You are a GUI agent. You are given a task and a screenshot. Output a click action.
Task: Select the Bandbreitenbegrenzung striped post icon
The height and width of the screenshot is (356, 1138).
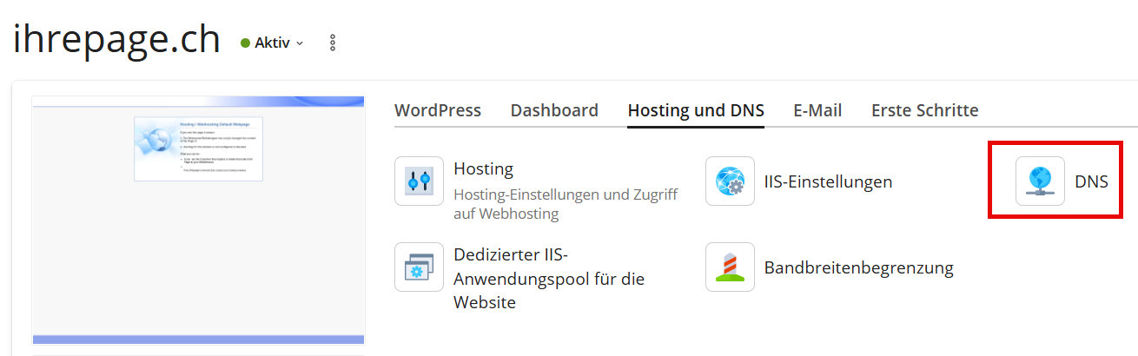(x=730, y=267)
